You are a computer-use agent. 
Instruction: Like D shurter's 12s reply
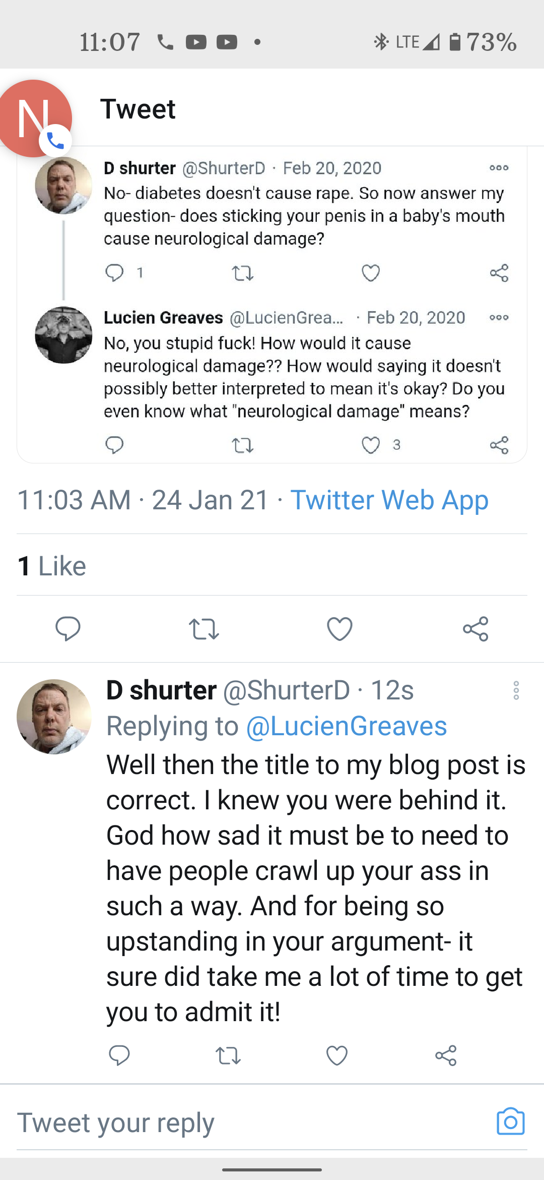(337, 1055)
